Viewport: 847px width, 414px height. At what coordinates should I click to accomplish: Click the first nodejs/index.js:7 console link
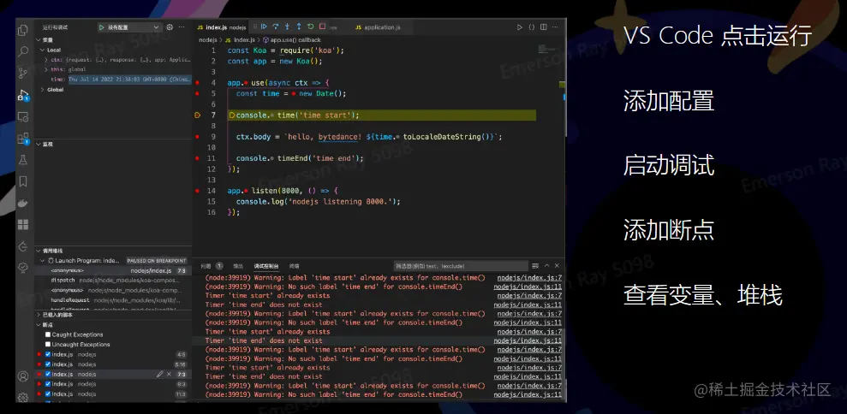[x=529, y=277]
